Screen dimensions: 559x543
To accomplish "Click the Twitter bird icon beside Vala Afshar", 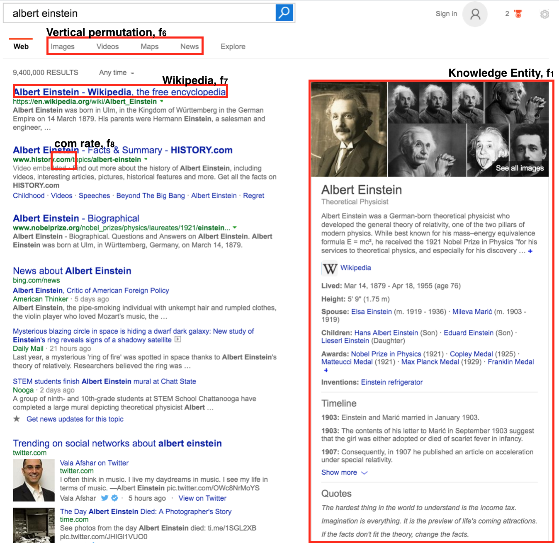I will click(x=105, y=498).
